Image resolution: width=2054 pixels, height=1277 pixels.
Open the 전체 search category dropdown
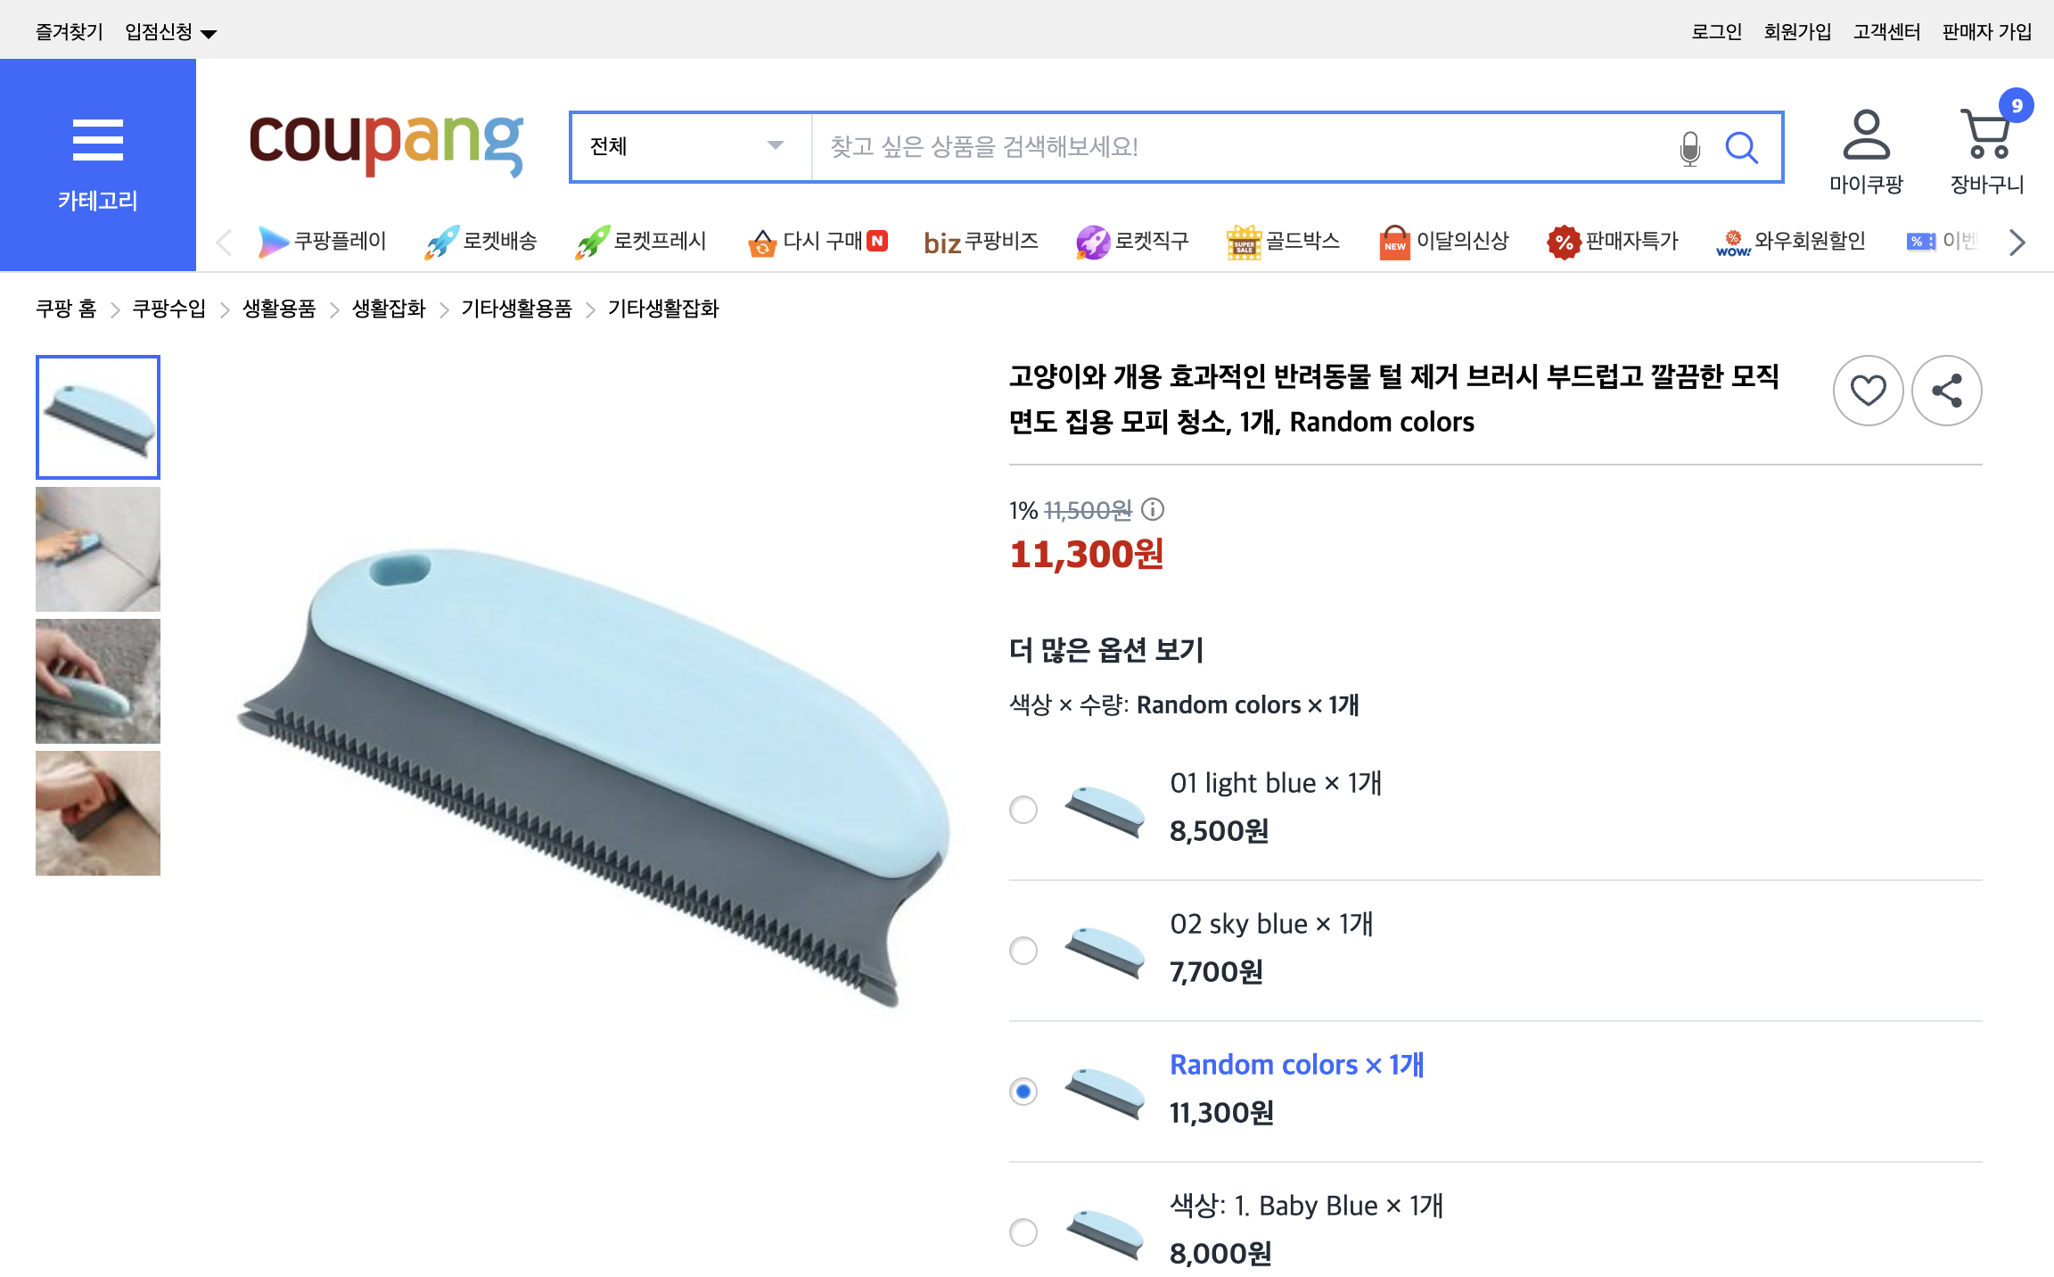pyautogui.click(x=687, y=147)
